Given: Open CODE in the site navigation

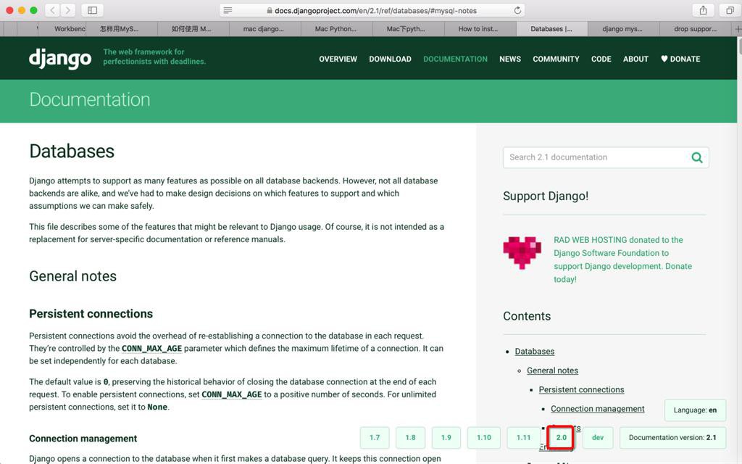Looking at the screenshot, I should [x=601, y=59].
